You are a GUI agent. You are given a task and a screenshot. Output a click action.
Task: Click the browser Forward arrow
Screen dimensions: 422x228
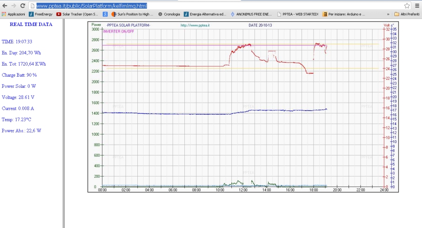pos(14,6)
